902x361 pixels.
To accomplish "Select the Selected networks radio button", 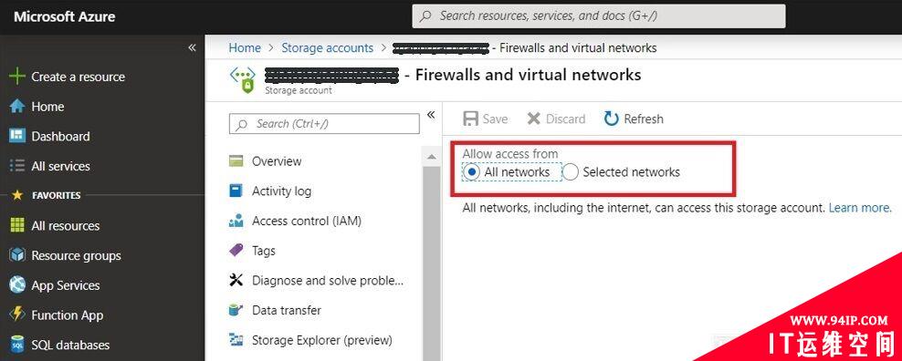I will click(x=570, y=172).
